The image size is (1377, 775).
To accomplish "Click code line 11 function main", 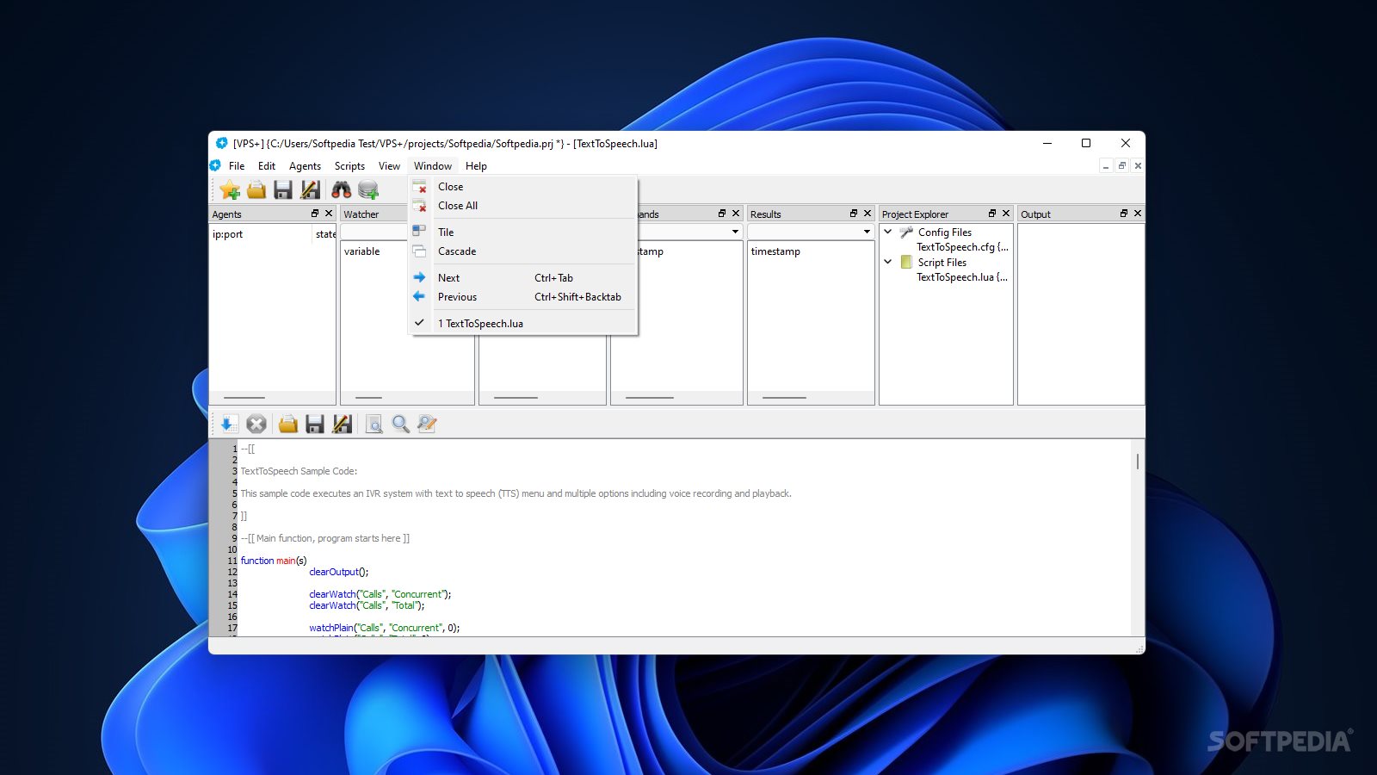I will pos(274,561).
